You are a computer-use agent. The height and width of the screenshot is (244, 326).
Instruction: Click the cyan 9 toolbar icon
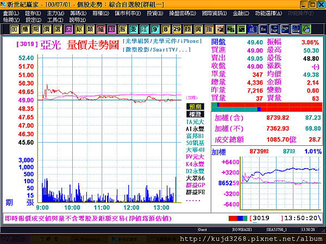click(x=155, y=29)
